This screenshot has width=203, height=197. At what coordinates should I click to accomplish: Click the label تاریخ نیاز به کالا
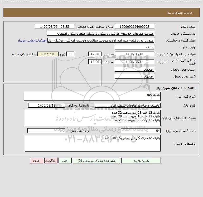coord(78,106)
